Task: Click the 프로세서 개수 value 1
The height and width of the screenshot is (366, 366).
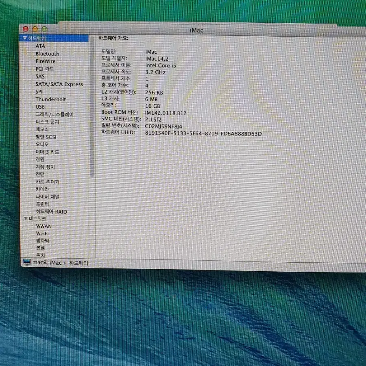Action: coord(147,79)
